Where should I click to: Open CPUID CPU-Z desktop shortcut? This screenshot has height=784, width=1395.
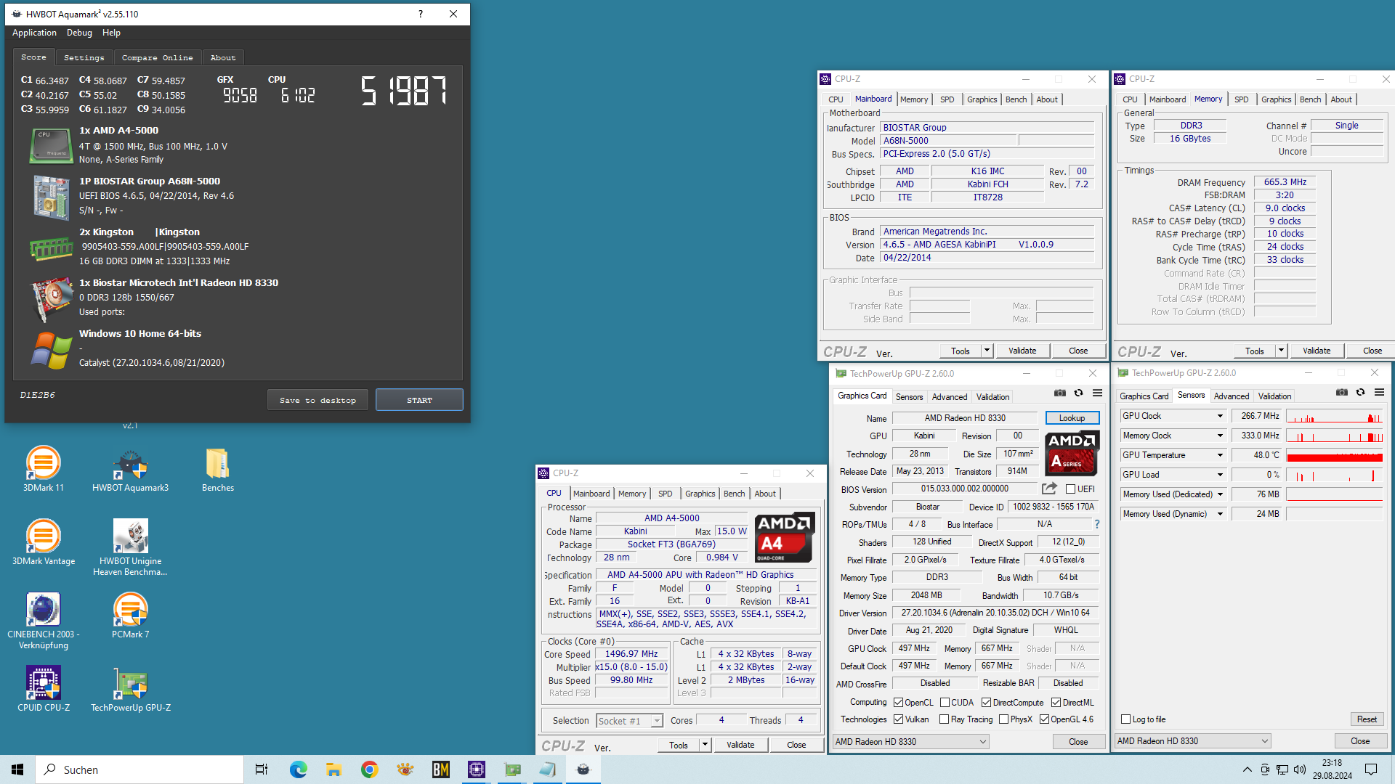click(x=44, y=689)
